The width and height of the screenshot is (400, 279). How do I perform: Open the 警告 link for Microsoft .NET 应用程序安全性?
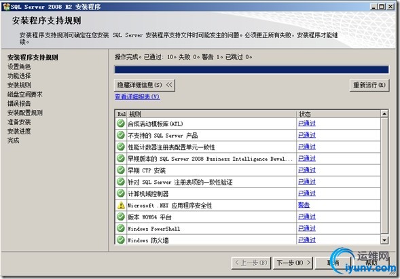coord(304,205)
